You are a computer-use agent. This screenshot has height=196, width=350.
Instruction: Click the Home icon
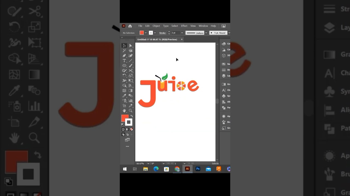pyautogui.click(x=130, y=26)
